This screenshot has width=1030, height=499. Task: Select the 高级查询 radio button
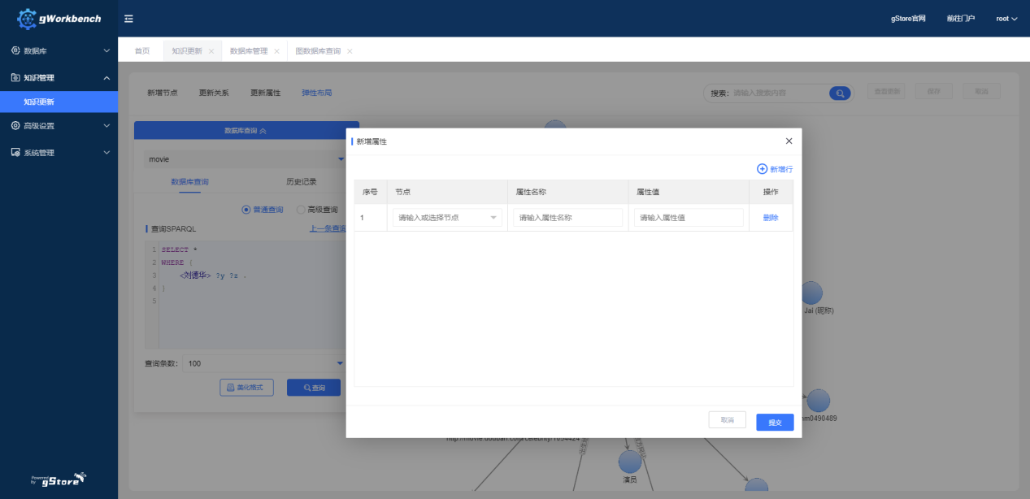301,210
